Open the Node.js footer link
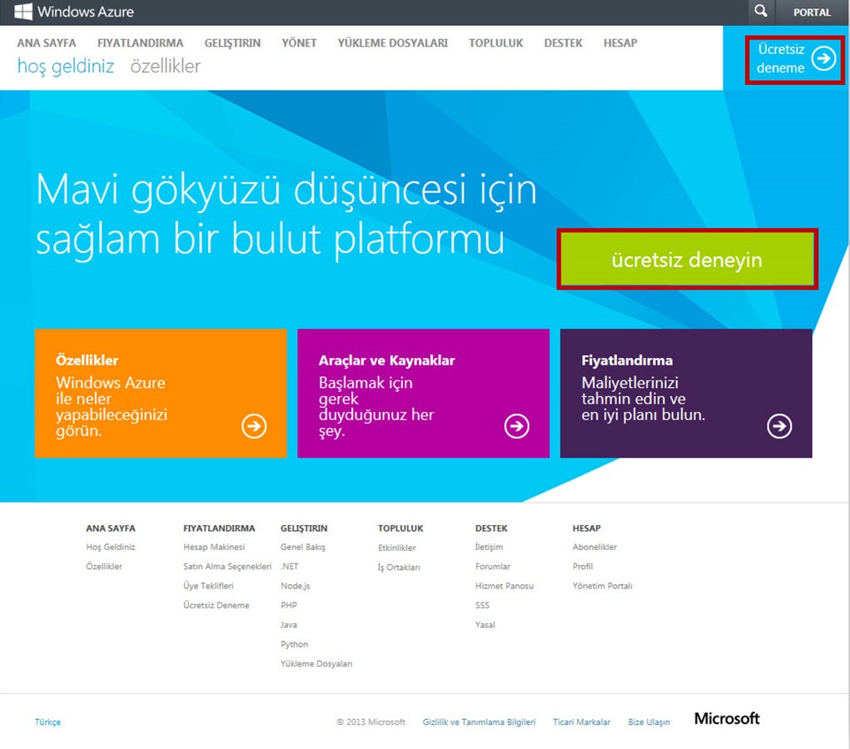 296,586
